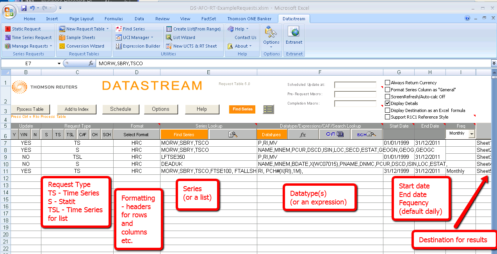Click the Pre-Request Macro field
497x254 pixels.
pyautogui.click(x=355, y=94)
